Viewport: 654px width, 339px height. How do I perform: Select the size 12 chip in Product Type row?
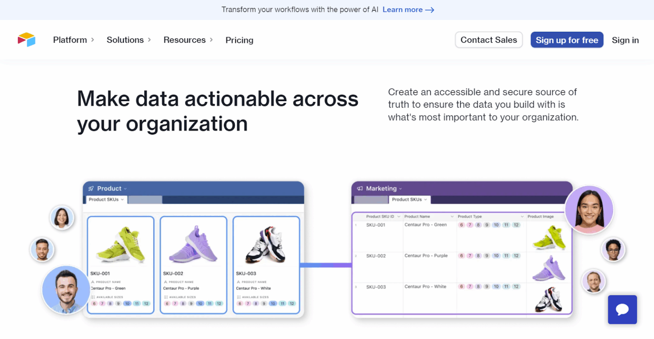pyautogui.click(x=516, y=224)
